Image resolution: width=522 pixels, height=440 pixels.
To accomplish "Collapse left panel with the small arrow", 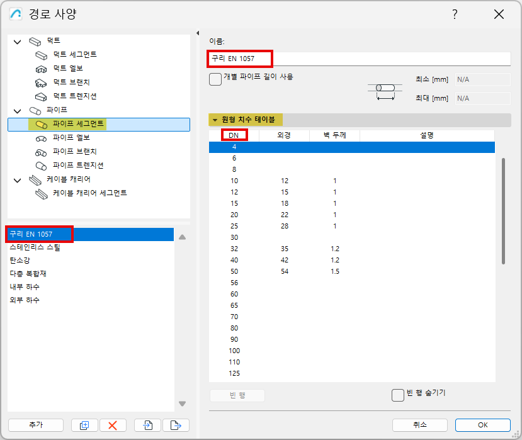I will tap(198, 33).
